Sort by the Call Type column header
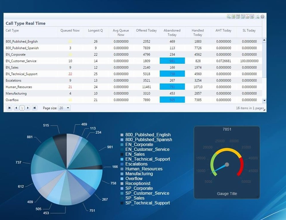This screenshot has height=220, width=286. [x=12, y=31]
